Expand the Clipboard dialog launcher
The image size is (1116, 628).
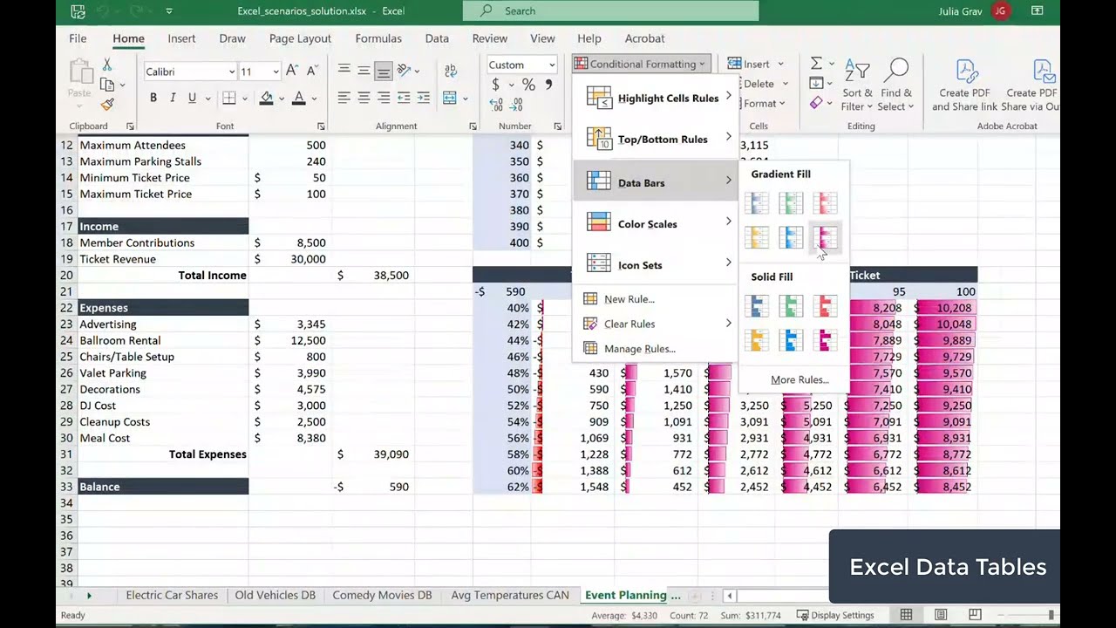(x=130, y=126)
